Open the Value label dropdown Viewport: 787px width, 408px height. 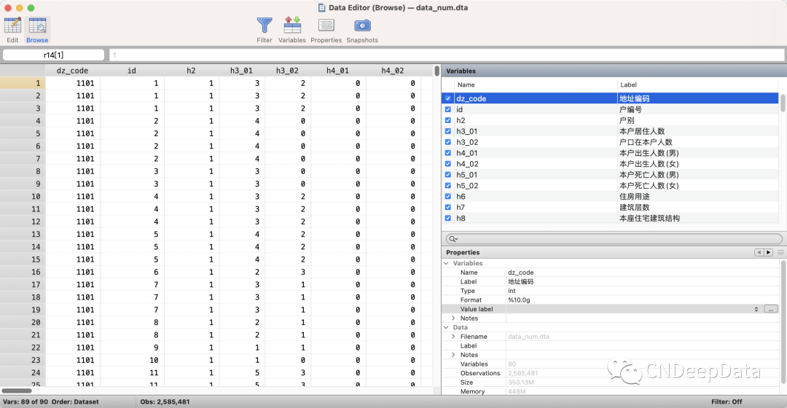pyautogui.click(x=756, y=309)
